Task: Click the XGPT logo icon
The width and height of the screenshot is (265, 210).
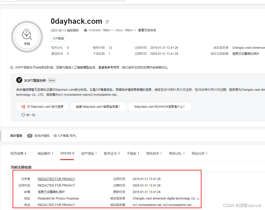Action: point(19,80)
